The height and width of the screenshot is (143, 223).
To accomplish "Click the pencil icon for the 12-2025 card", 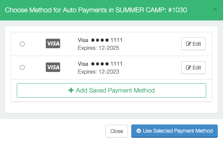I will point(188,44).
